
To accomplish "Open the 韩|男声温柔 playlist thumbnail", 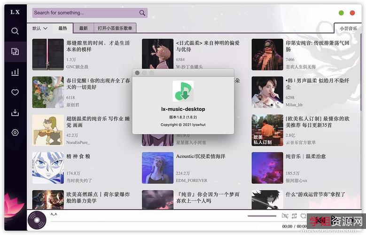I will tap(267, 92).
